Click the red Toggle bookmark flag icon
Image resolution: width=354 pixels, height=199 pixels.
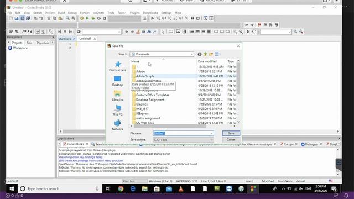[259, 25]
